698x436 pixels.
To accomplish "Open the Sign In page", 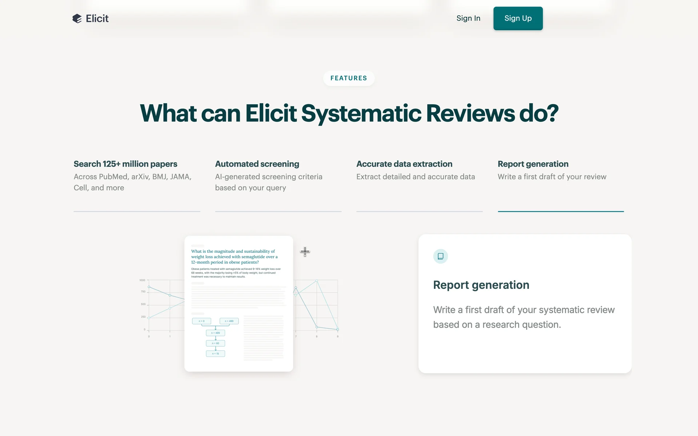I will point(468,18).
